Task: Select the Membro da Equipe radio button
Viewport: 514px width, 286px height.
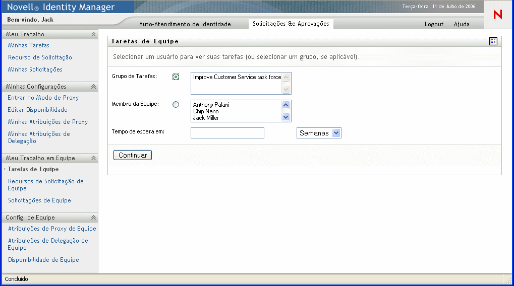Action: click(x=176, y=105)
